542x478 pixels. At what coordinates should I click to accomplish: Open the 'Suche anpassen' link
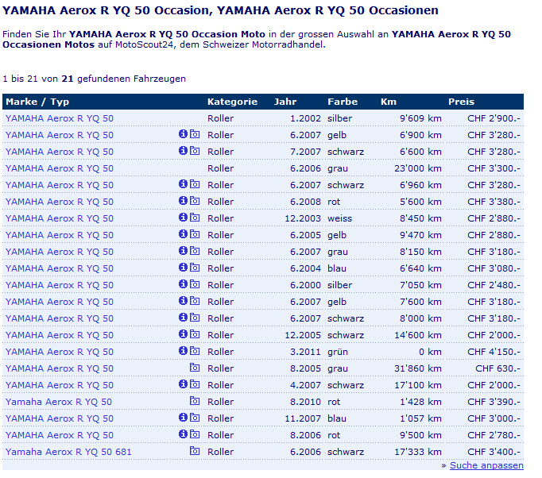(486, 465)
